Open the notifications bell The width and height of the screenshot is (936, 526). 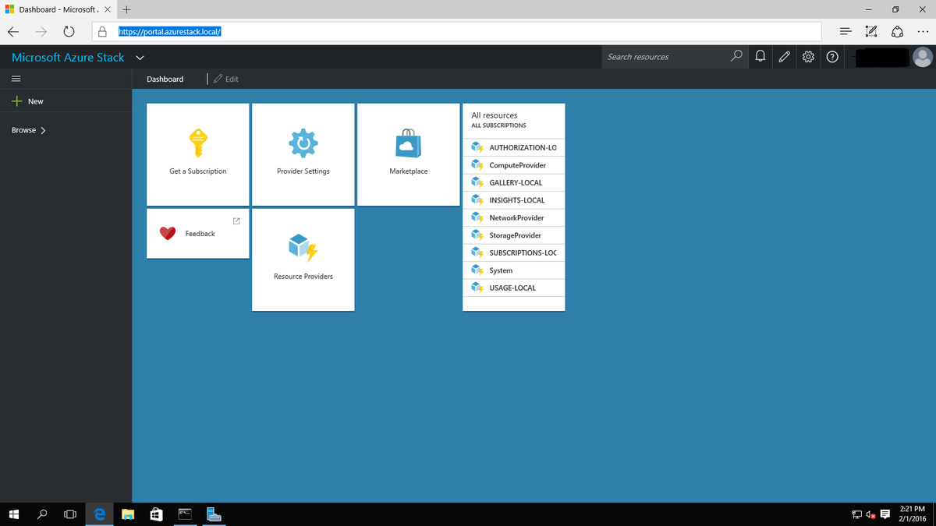tap(760, 56)
